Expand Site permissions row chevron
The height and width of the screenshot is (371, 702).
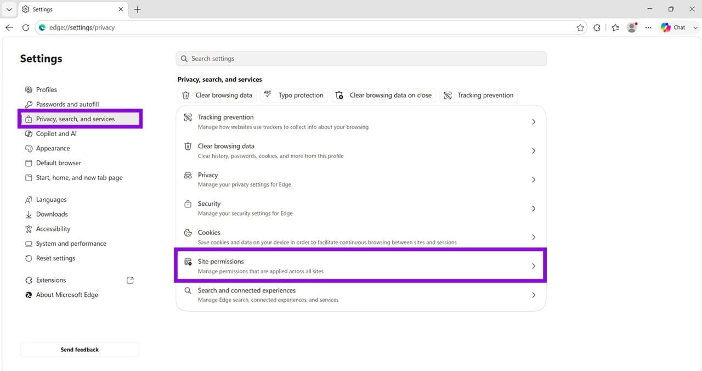point(534,266)
